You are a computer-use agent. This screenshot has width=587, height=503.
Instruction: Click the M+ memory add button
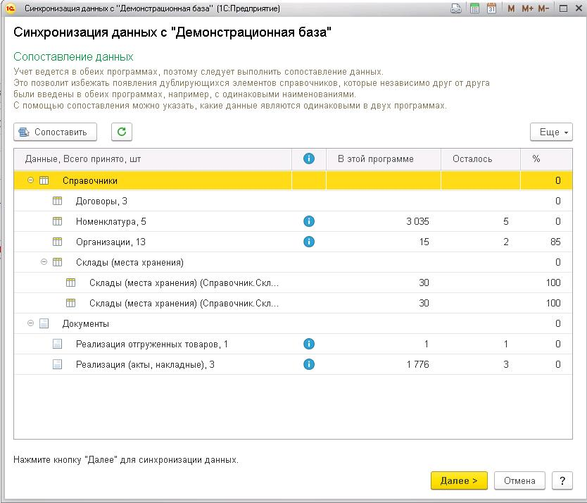[526, 8]
